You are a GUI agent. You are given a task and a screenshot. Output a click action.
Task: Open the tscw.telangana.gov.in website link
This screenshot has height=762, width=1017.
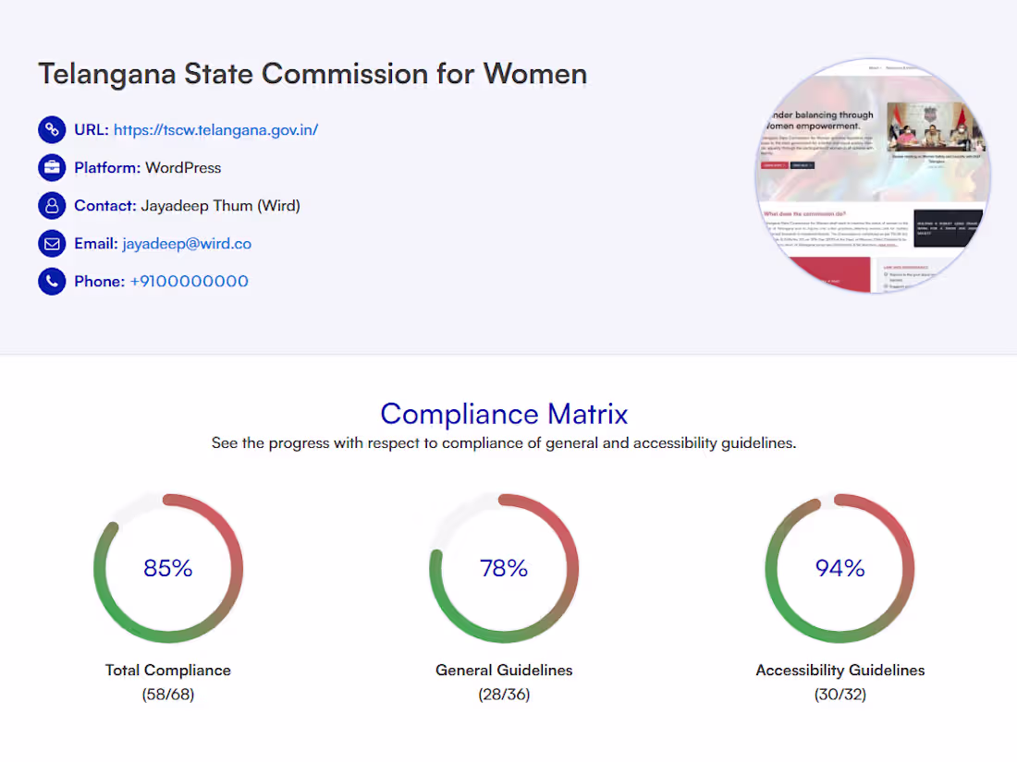coord(215,129)
